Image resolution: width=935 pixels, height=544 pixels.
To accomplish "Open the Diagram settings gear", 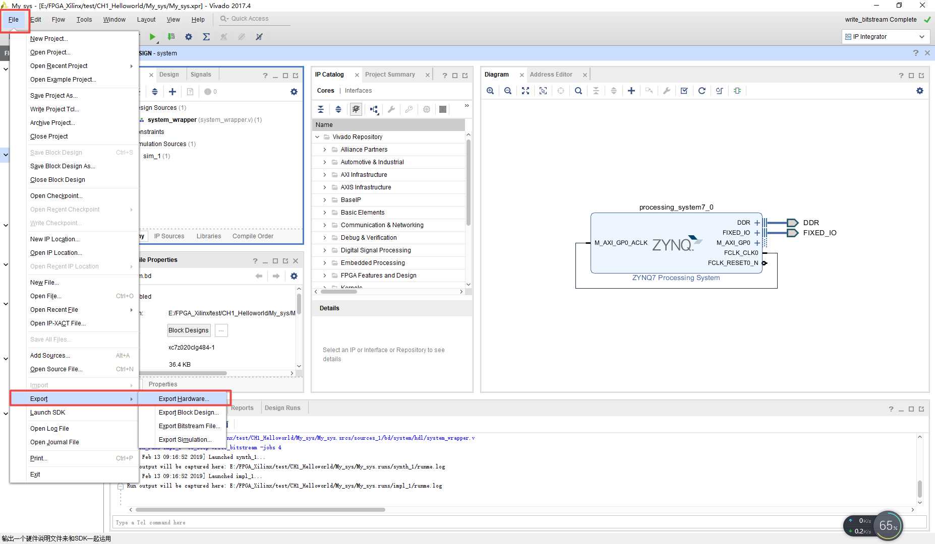I will (920, 91).
